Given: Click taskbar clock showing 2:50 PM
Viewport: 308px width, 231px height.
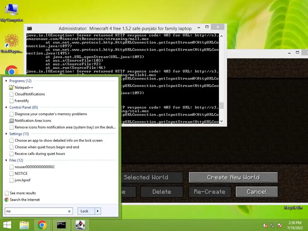Looking at the screenshot, I should 295,225.
